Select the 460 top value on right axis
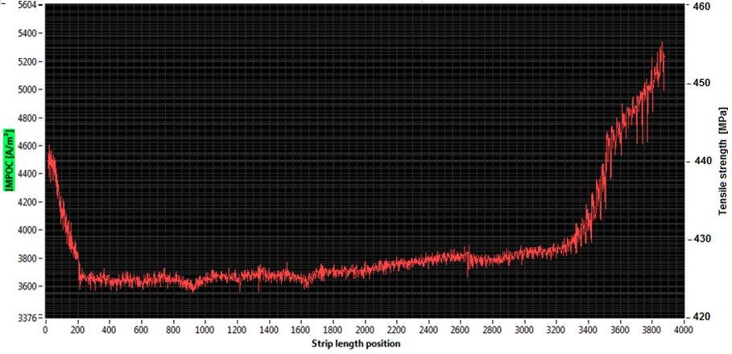The width and height of the screenshot is (732, 354). [x=701, y=6]
